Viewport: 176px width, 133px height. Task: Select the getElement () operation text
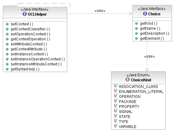click(152, 38)
